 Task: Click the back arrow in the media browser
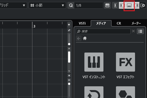point(79,38)
